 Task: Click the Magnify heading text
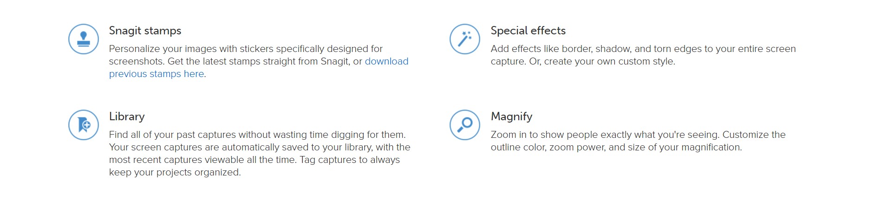[511, 117]
